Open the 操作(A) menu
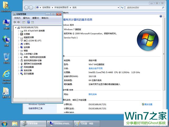Screen dimensions: 169x127 26,18
